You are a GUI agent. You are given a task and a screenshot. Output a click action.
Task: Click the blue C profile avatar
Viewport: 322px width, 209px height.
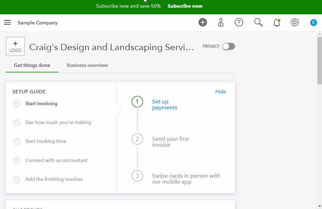314,23
